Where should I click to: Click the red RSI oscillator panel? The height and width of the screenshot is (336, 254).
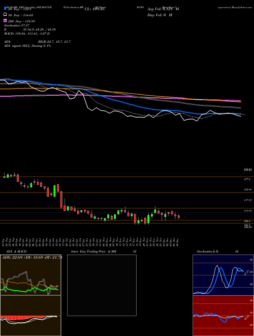coord(223,316)
